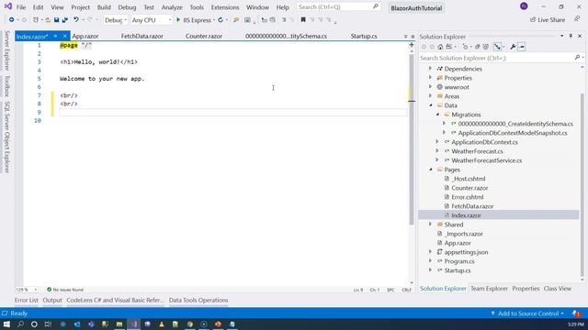This screenshot has height=330, width=588.
Task: Open the IIS Express target dropdown arrow
Action: (214, 20)
